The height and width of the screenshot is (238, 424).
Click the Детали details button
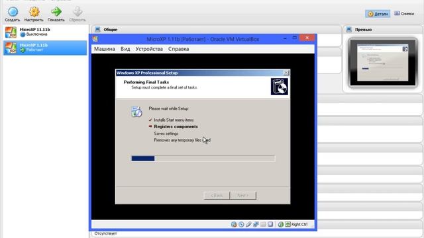tap(378, 14)
